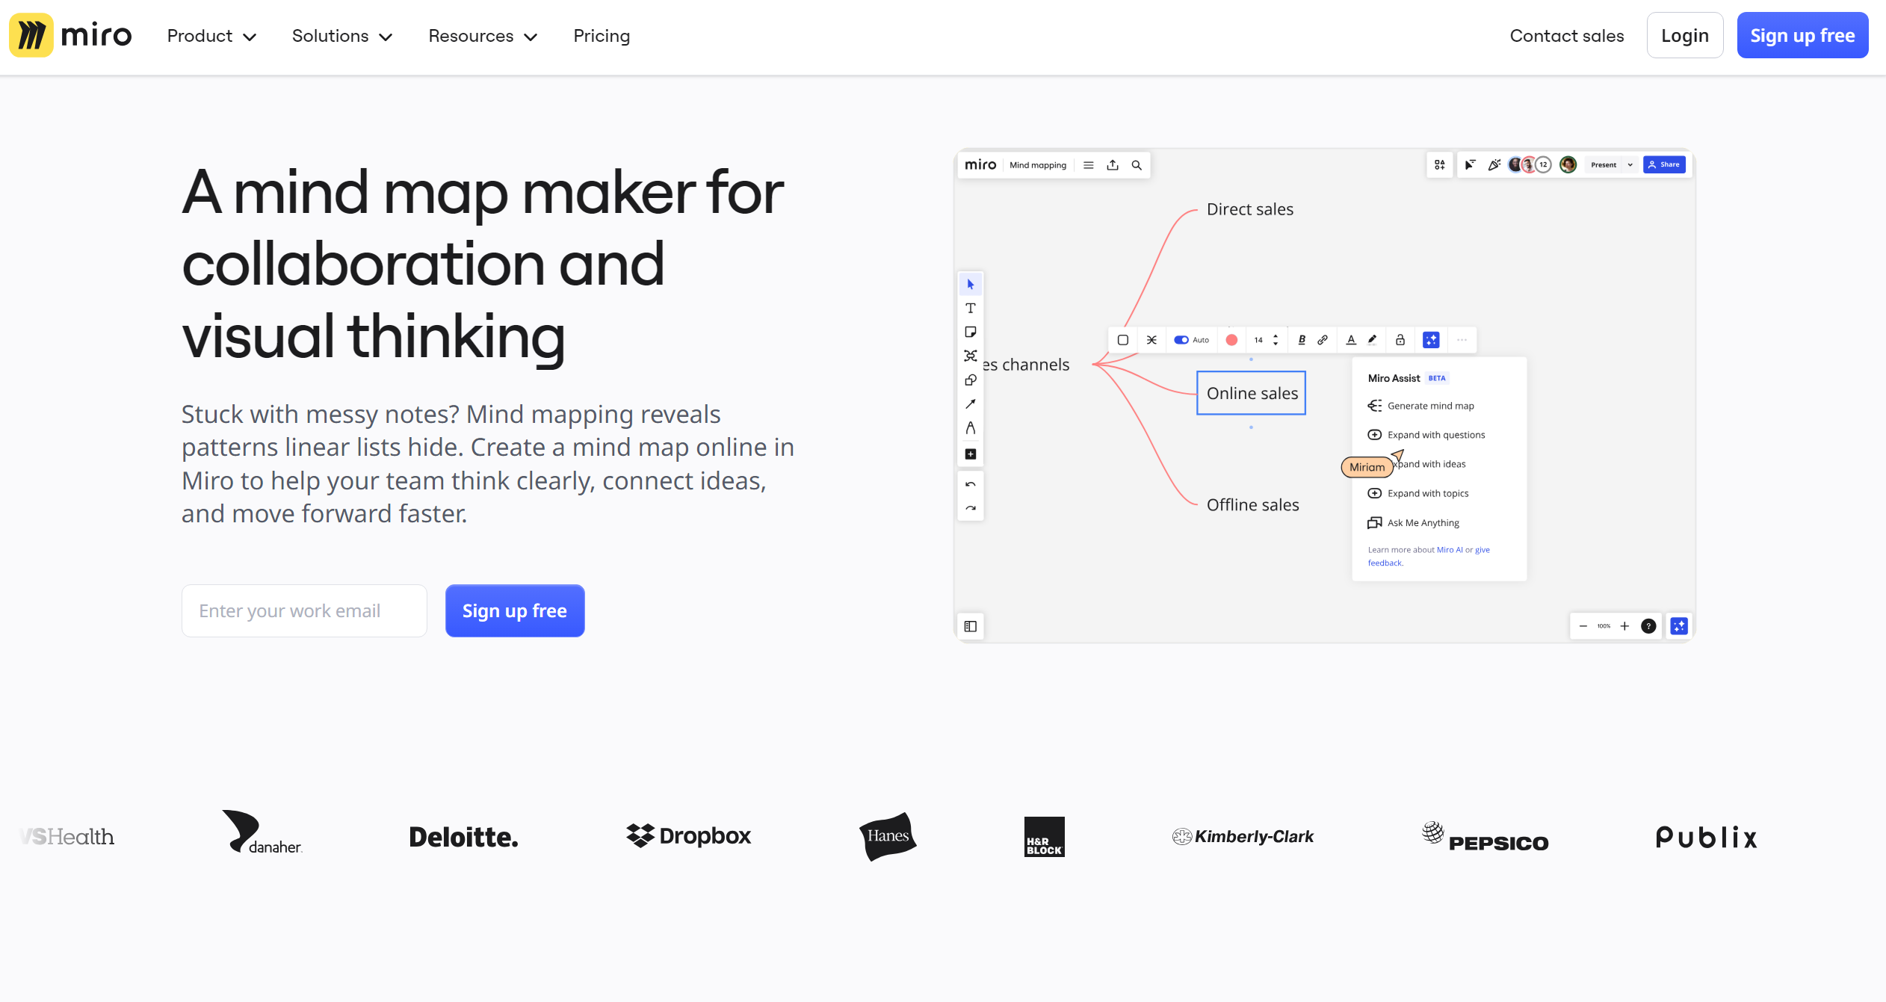Image resolution: width=1886 pixels, height=1002 pixels.
Task: Open the Solutions dropdown
Action: (x=341, y=36)
